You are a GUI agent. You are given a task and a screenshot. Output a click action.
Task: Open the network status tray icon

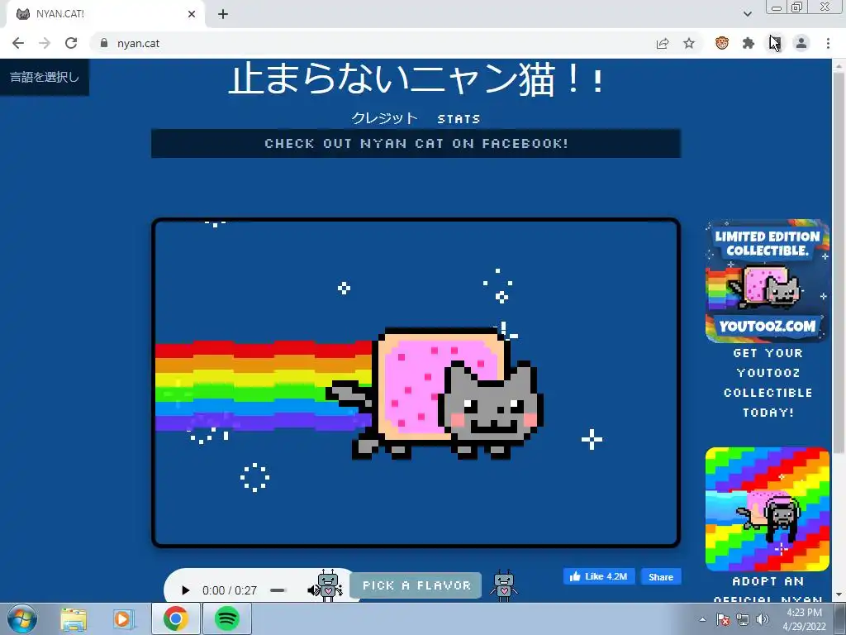[x=743, y=619]
